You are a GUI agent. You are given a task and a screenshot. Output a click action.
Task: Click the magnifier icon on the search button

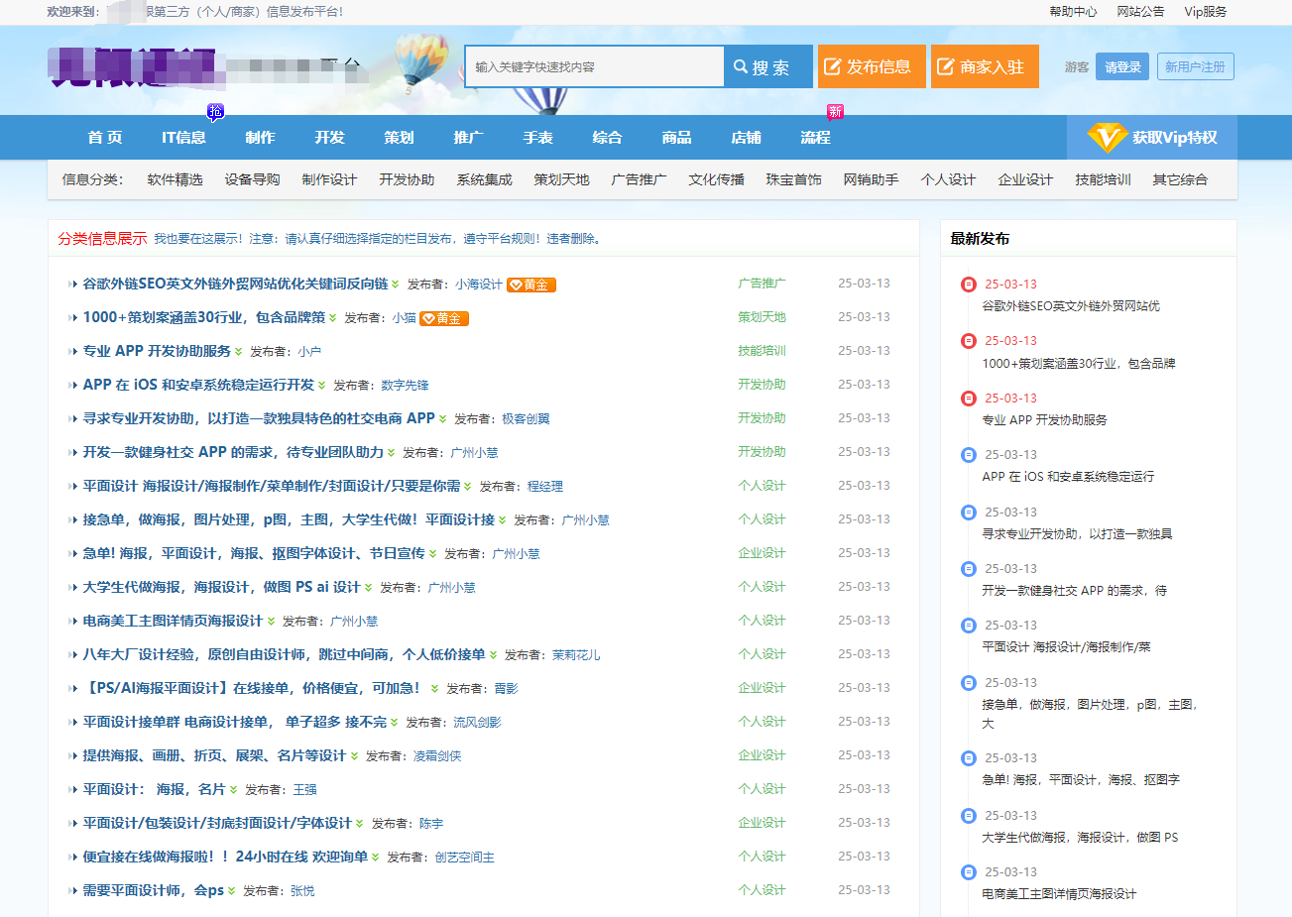pyautogui.click(x=741, y=65)
